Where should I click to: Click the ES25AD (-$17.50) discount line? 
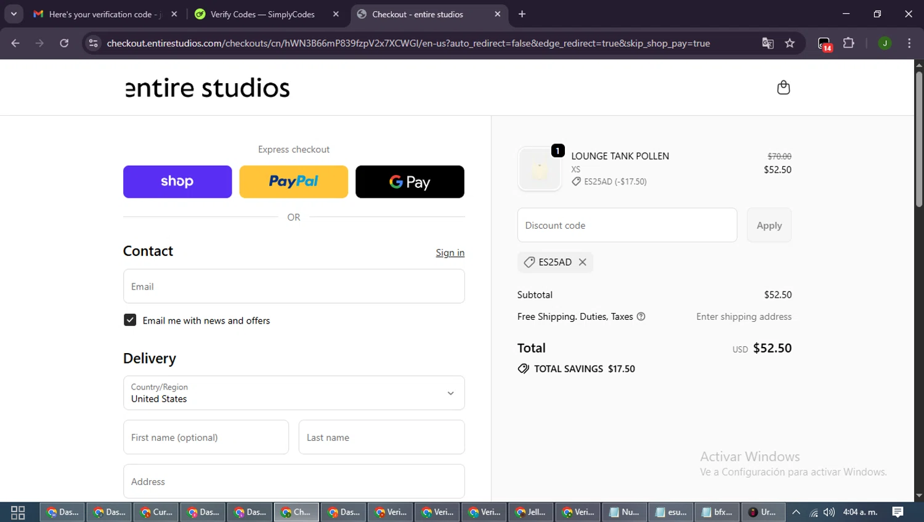[x=609, y=182]
